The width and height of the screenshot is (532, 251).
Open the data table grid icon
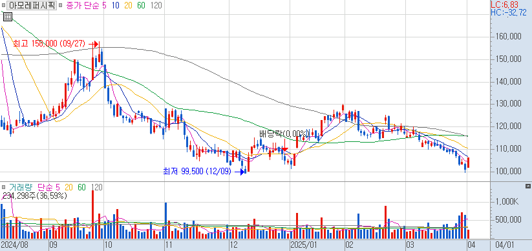8,17
